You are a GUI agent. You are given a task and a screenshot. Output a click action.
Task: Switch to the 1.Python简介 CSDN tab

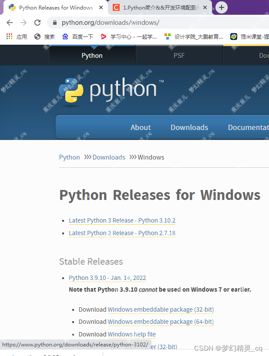pyautogui.click(x=160, y=7)
